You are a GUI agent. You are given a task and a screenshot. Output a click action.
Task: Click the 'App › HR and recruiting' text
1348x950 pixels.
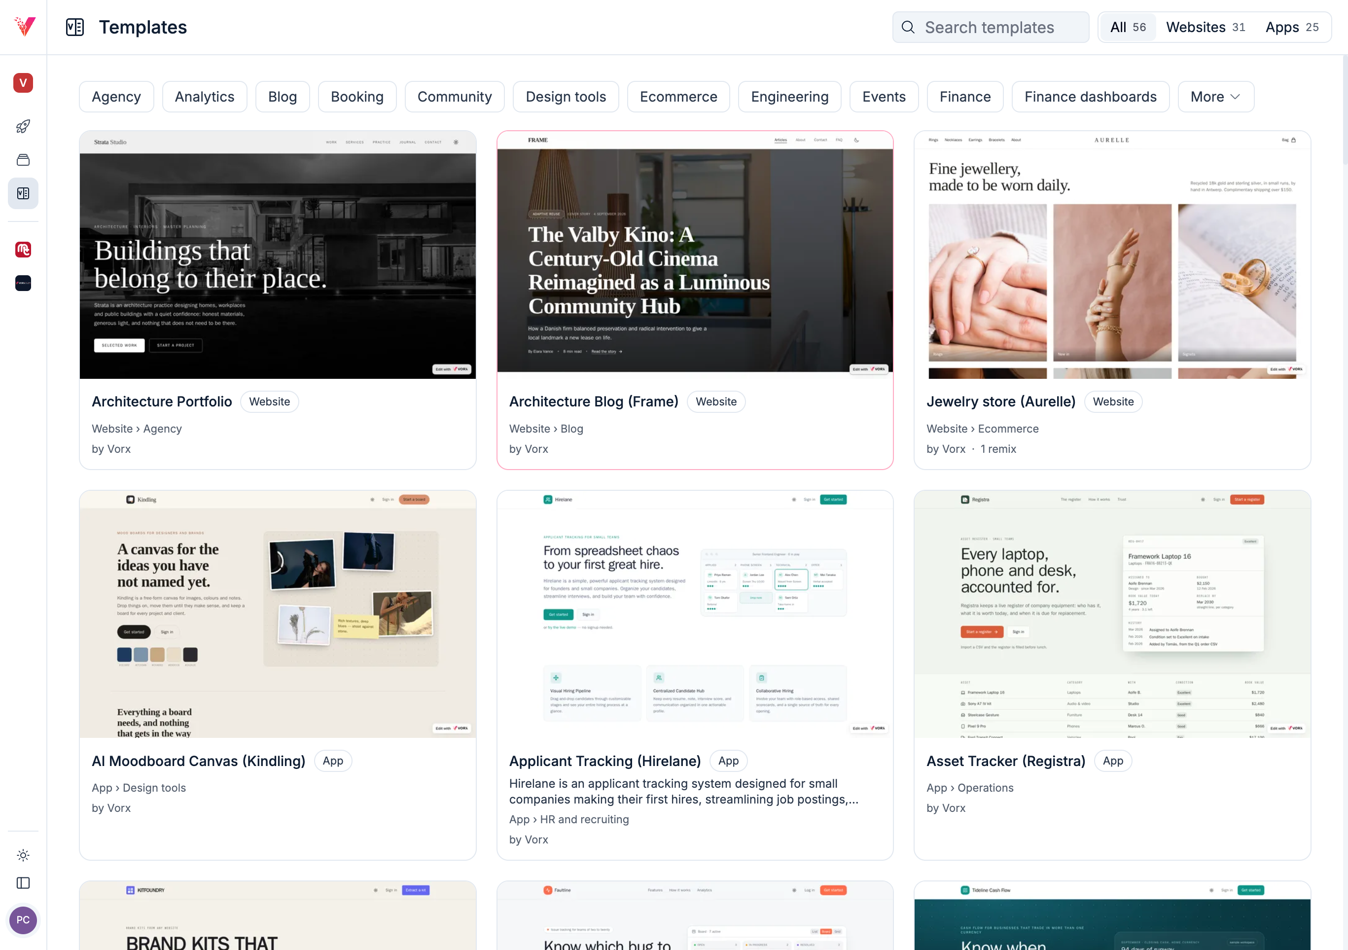point(569,819)
